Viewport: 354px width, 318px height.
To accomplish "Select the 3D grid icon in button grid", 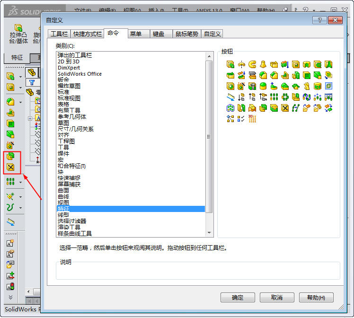I will click(252, 119).
